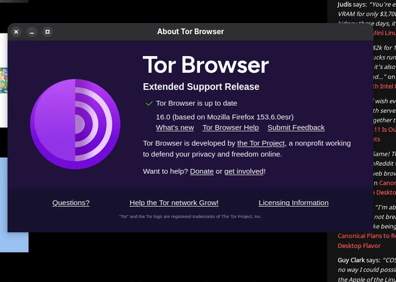Click the Submit Feedback link
The width and height of the screenshot is (396, 282).
click(x=296, y=128)
